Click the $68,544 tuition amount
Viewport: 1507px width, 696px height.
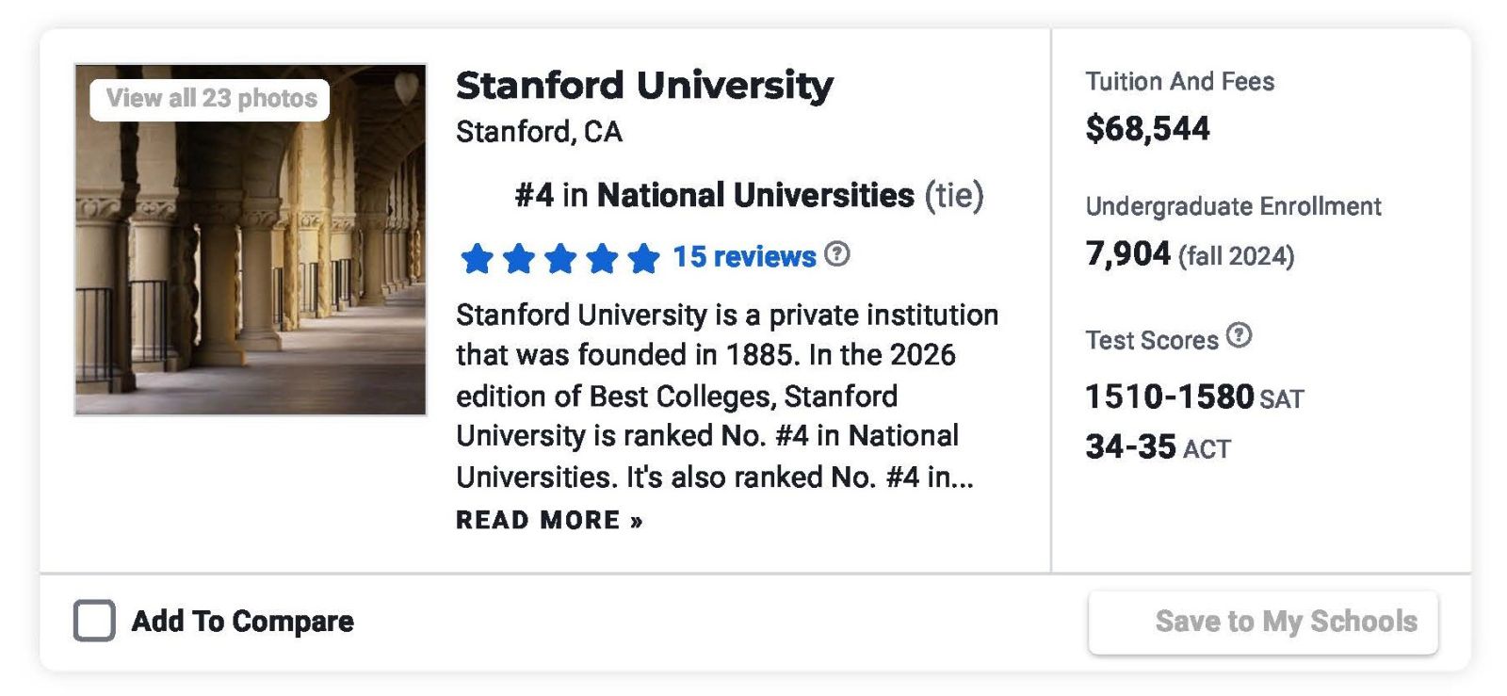point(1147,129)
